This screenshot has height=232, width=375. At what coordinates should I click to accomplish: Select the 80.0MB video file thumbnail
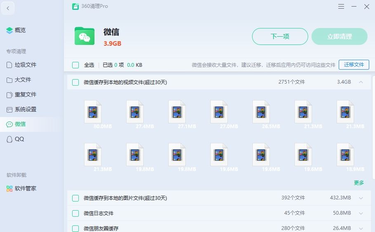pos(93,112)
